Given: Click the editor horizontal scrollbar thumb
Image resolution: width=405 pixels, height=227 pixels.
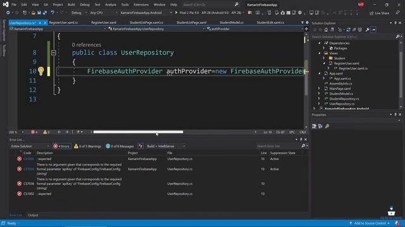Looking at the screenshot, I should tap(138, 132).
